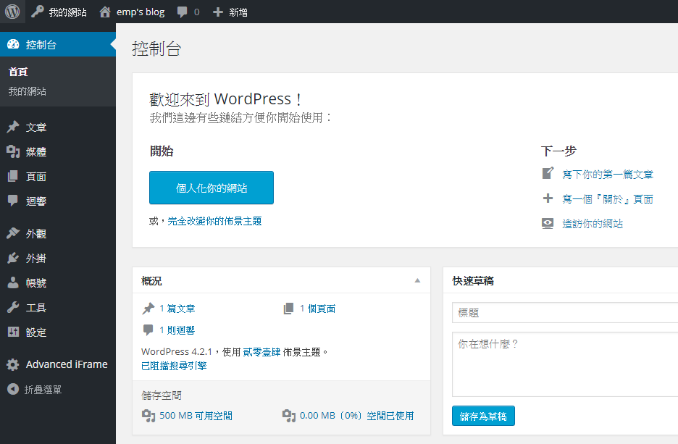Click the view-site icon beside 造訪你的網站

tap(548, 224)
